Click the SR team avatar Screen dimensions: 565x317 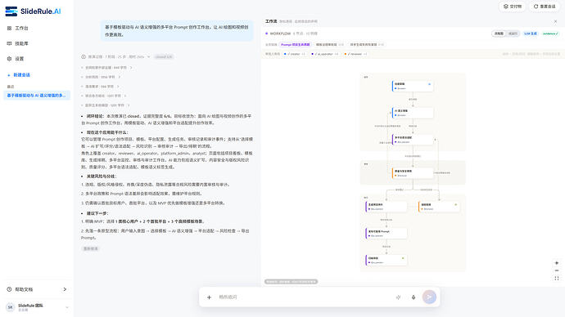click(x=10, y=307)
